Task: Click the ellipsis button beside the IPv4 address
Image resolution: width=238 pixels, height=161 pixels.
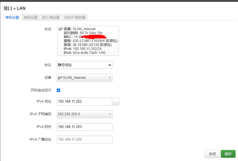Action: point(116,102)
